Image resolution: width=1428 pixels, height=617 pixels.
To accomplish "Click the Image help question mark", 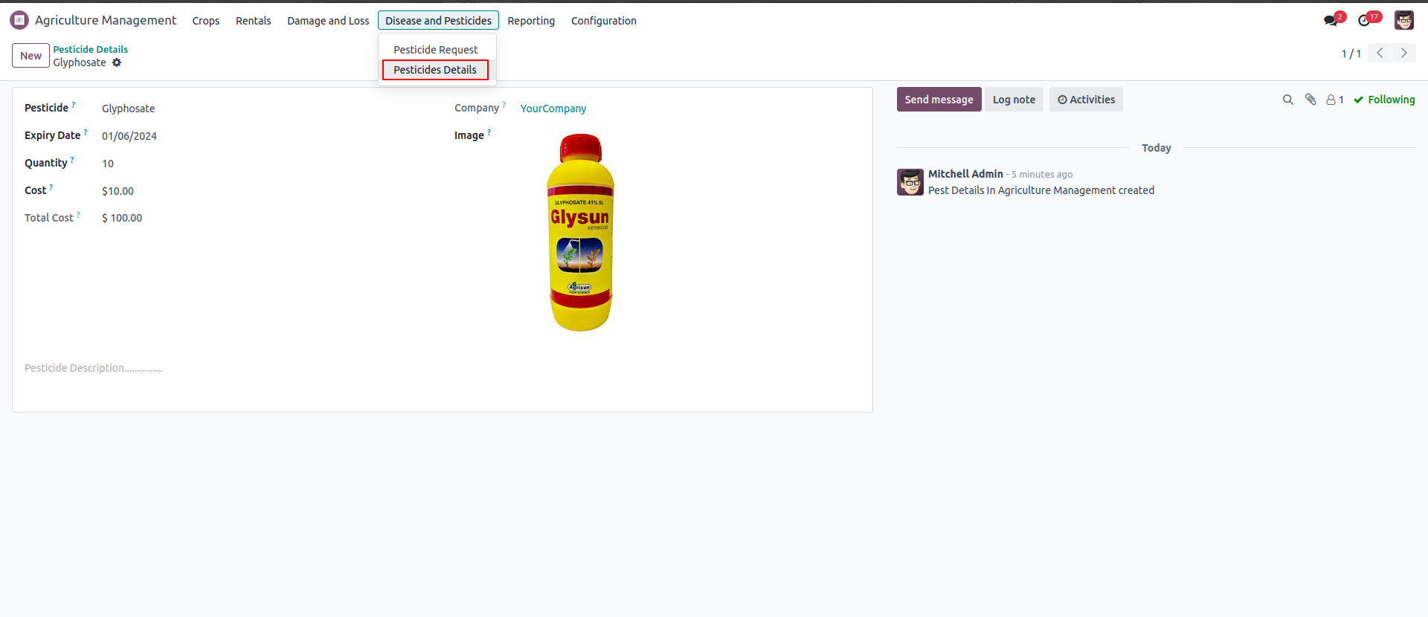I will pyautogui.click(x=489, y=132).
